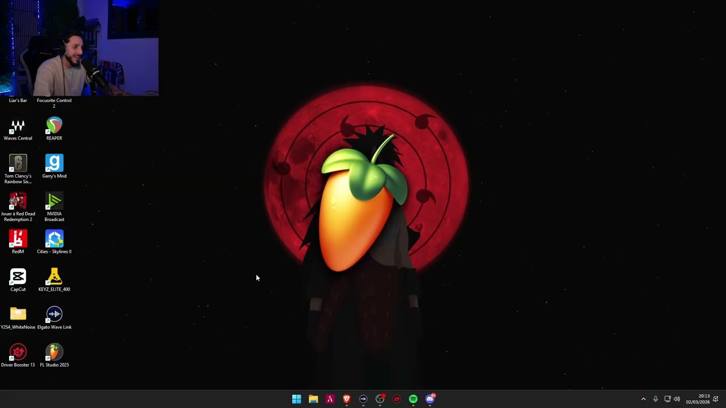The height and width of the screenshot is (408, 726).
Task: Open Discord from the taskbar
Action: click(430, 399)
